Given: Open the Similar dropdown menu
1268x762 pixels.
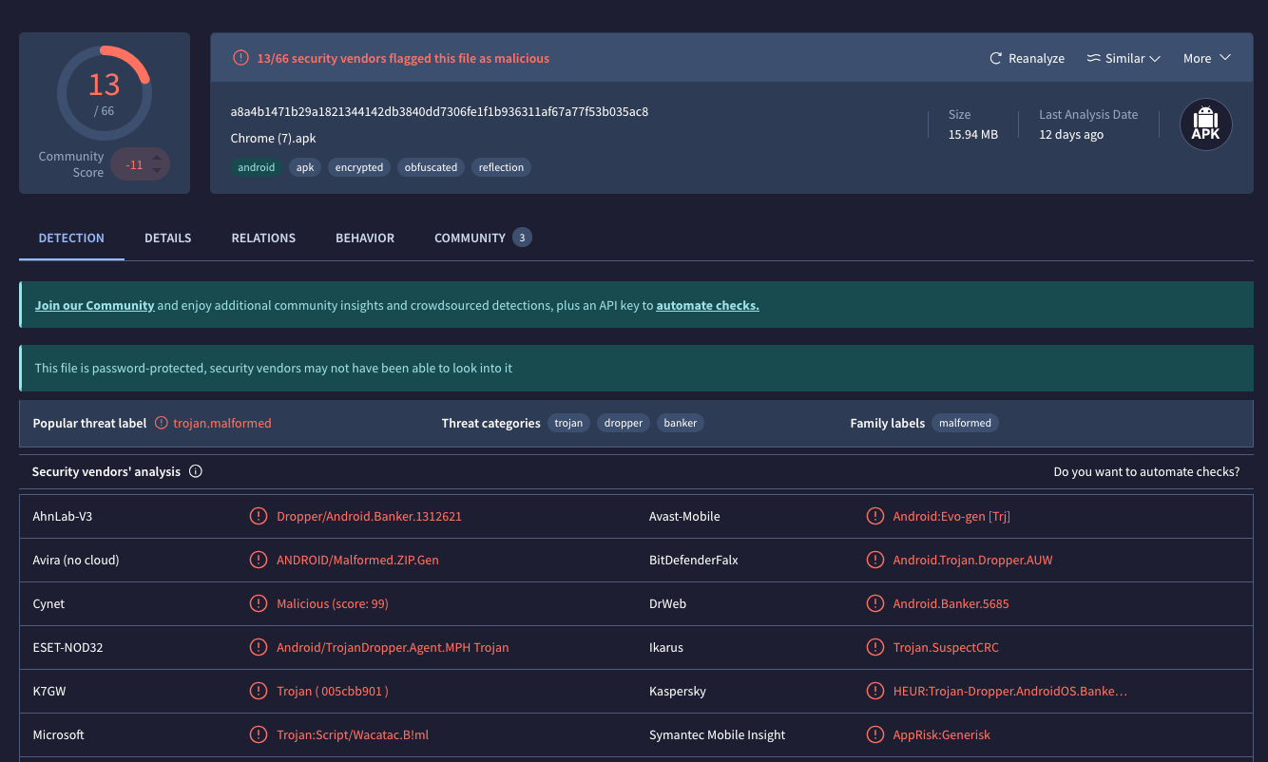Looking at the screenshot, I should tap(1124, 59).
